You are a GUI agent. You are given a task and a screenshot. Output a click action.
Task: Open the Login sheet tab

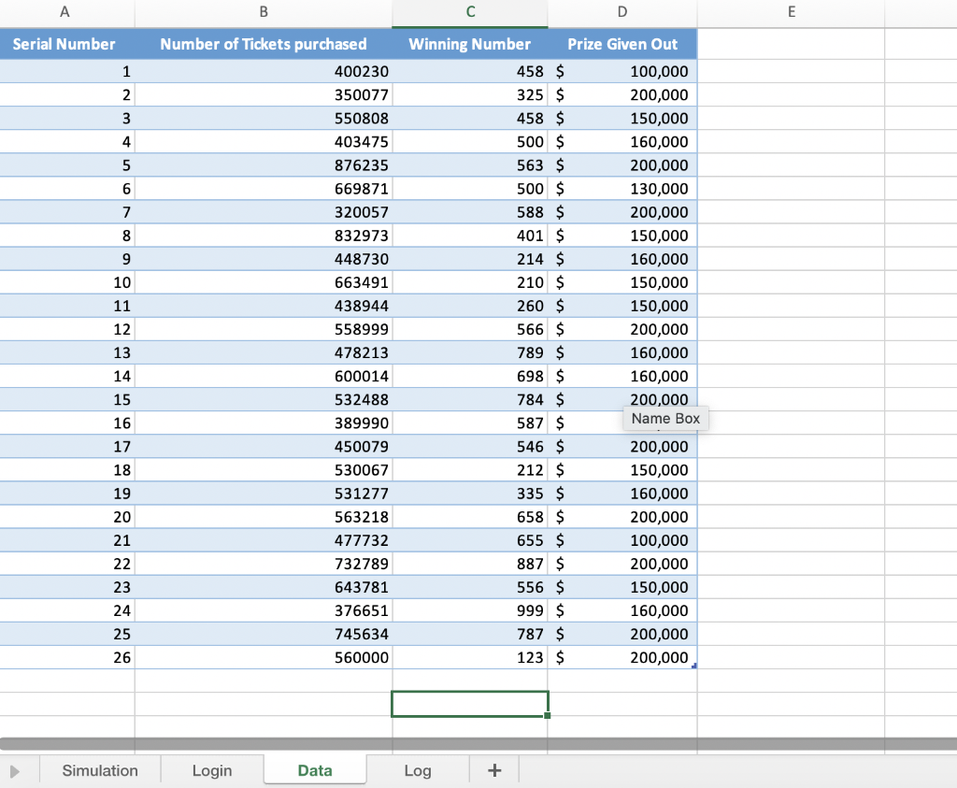211,769
